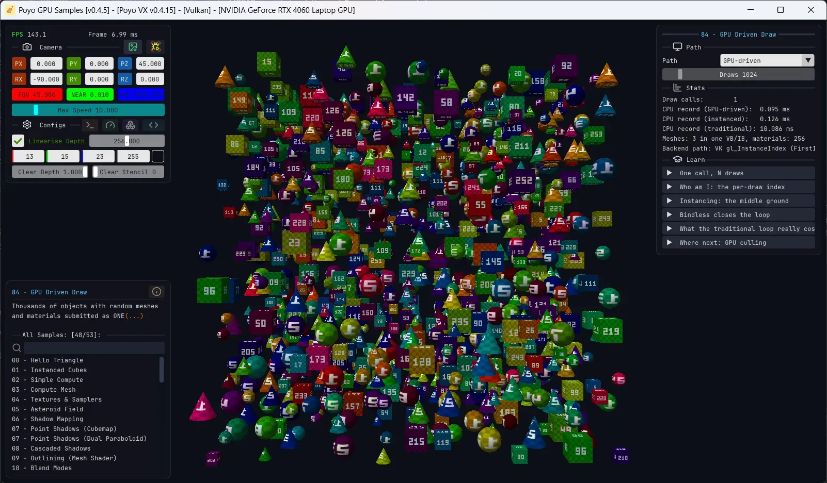
Task: Click the RZ rotation label button
Action: click(124, 79)
